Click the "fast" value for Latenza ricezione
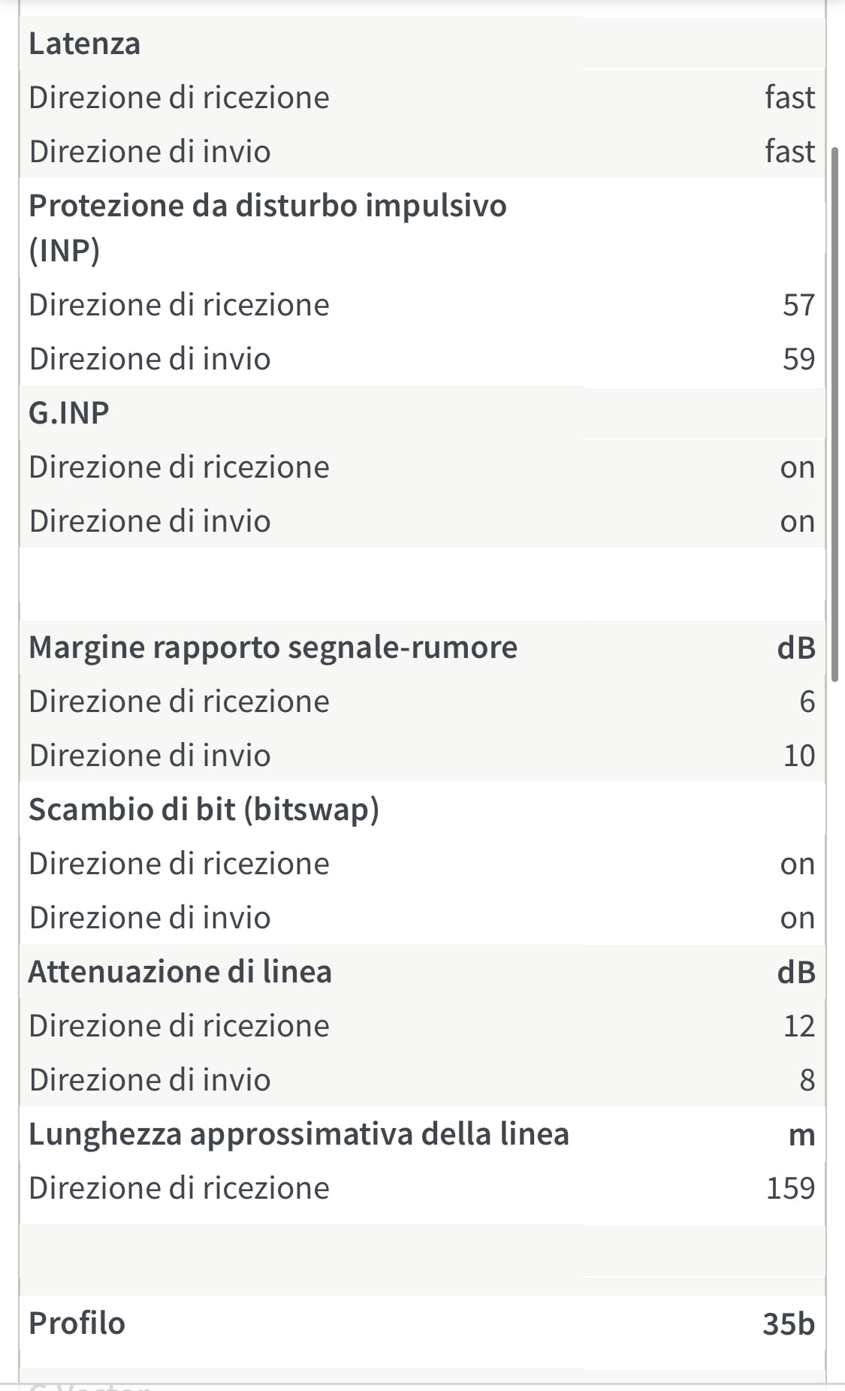Image resolution: width=845 pixels, height=1391 pixels. [x=789, y=98]
